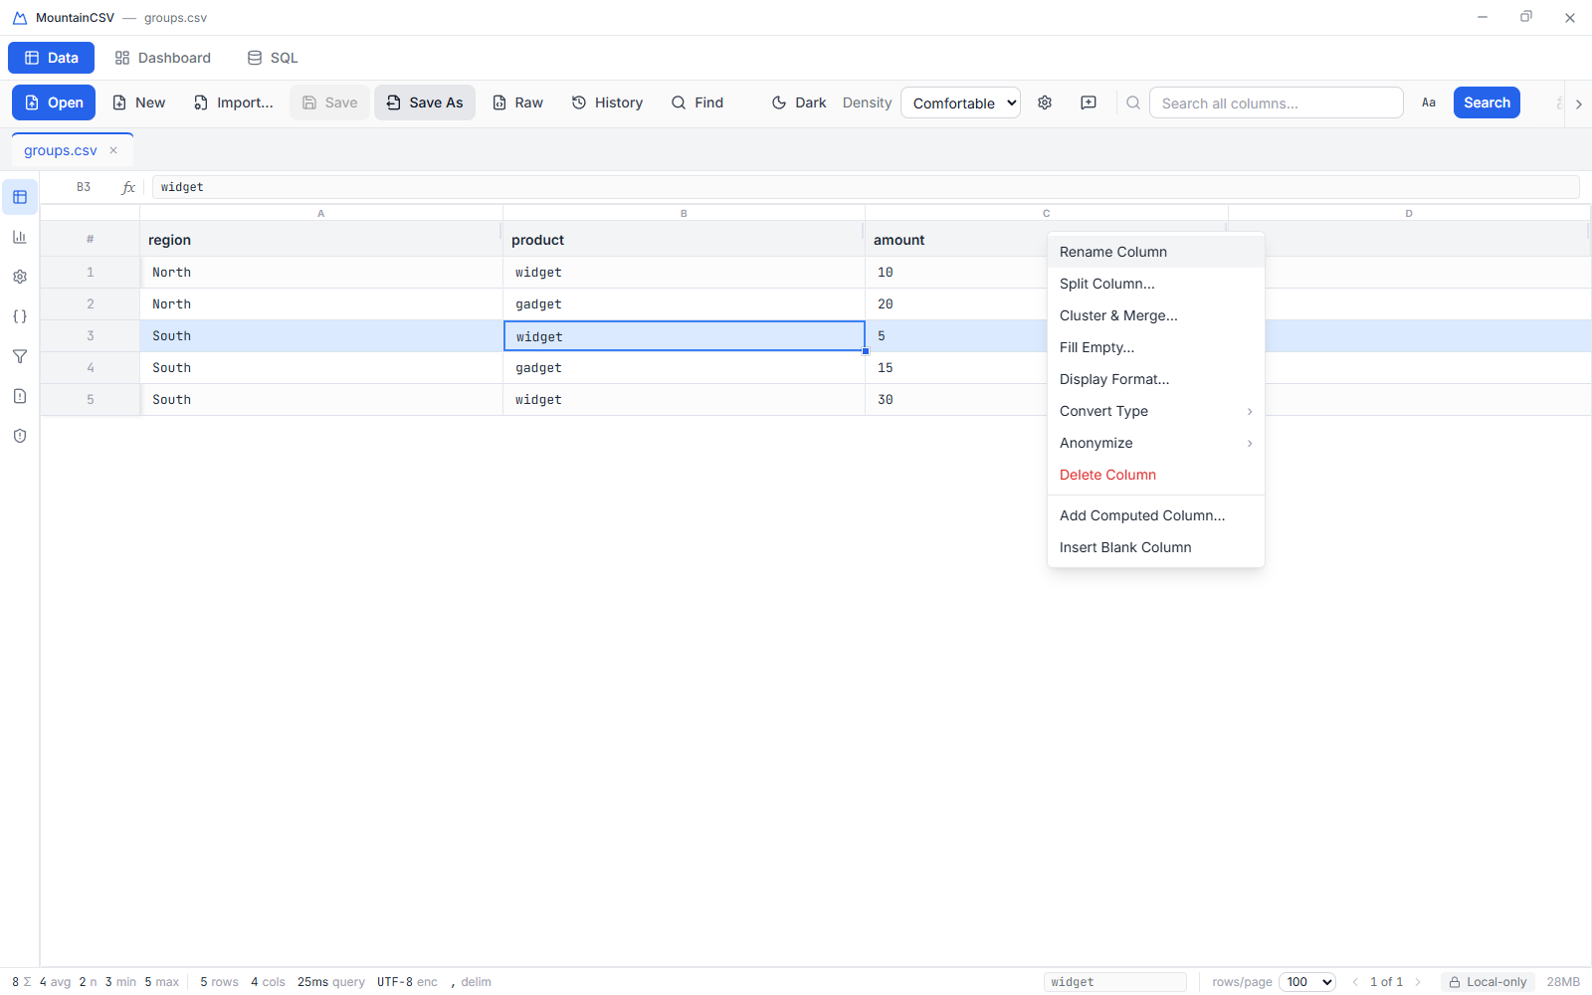Screen dimensions: 1592x995
Task: Focus the Search all columns field
Action: [1276, 102]
